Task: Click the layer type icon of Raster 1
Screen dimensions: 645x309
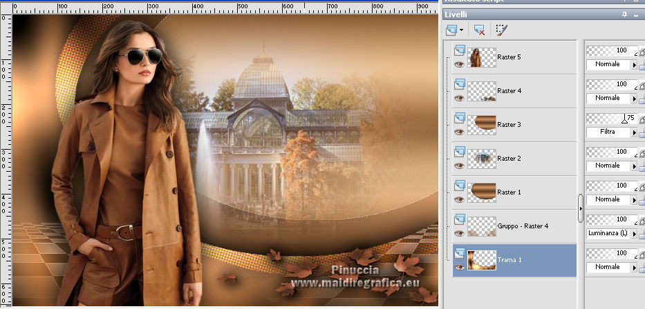Action: coord(460,186)
